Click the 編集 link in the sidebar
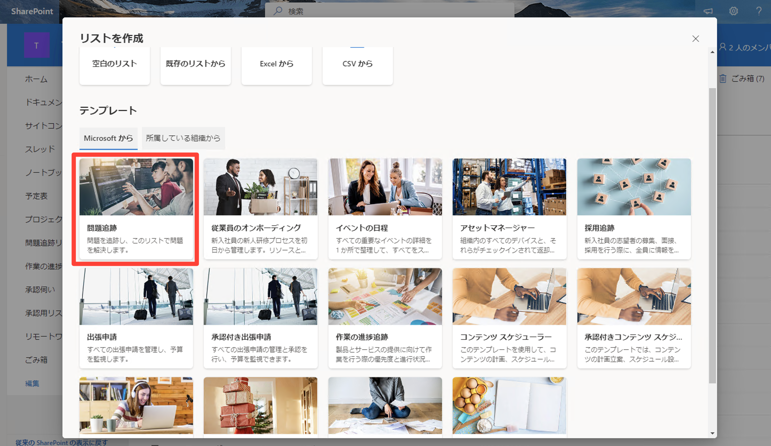The height and width of the screenshot is (446, 771). (x=32, y=383)
